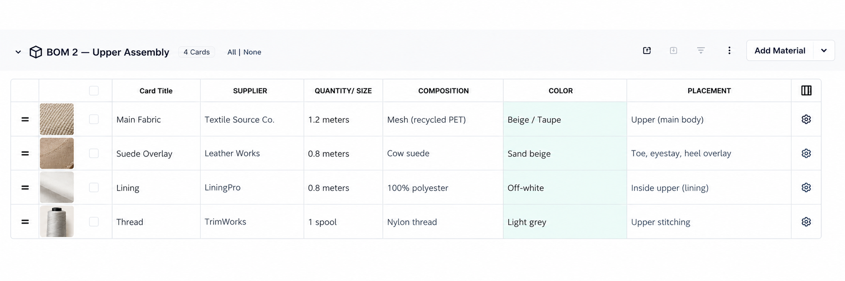This screenshot has height=281, width=845.
Task: Click the drag handle of Suede Overlay row
Action: [25, 154]
